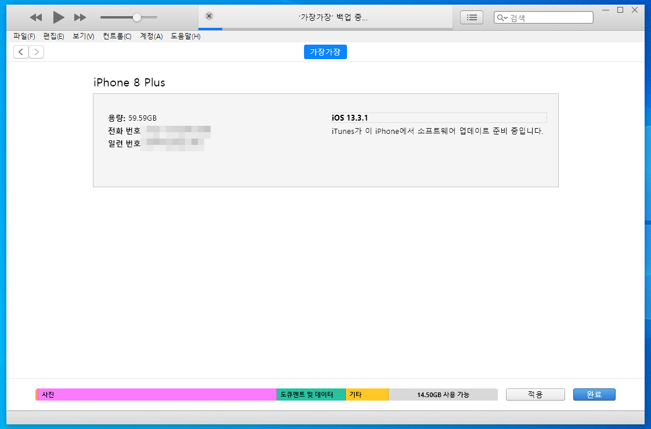Viewport: 651px width, 429px height.
Task: Click the 14.50GB 사용 가능 free space segment
Action: (x=443, y=395)
